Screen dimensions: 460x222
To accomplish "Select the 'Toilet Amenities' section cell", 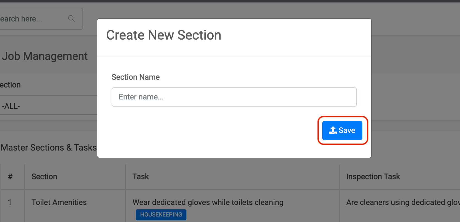I will click(x=59, y=202).
